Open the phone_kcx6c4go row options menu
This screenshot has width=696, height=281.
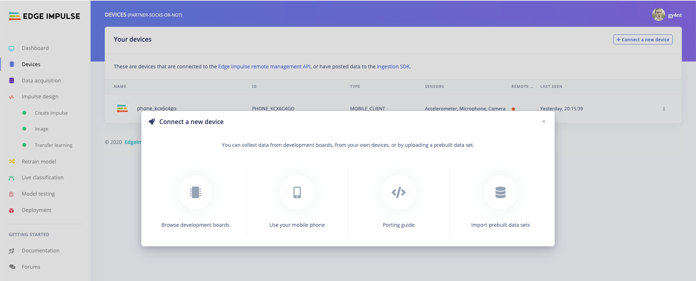[664, 108]
